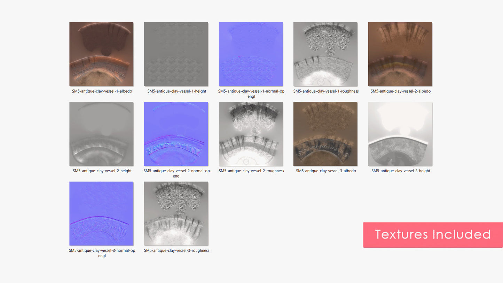
Task: Select the SM5-antique-clay-vessel-2-height filename label
Action: tap(102, 171)
